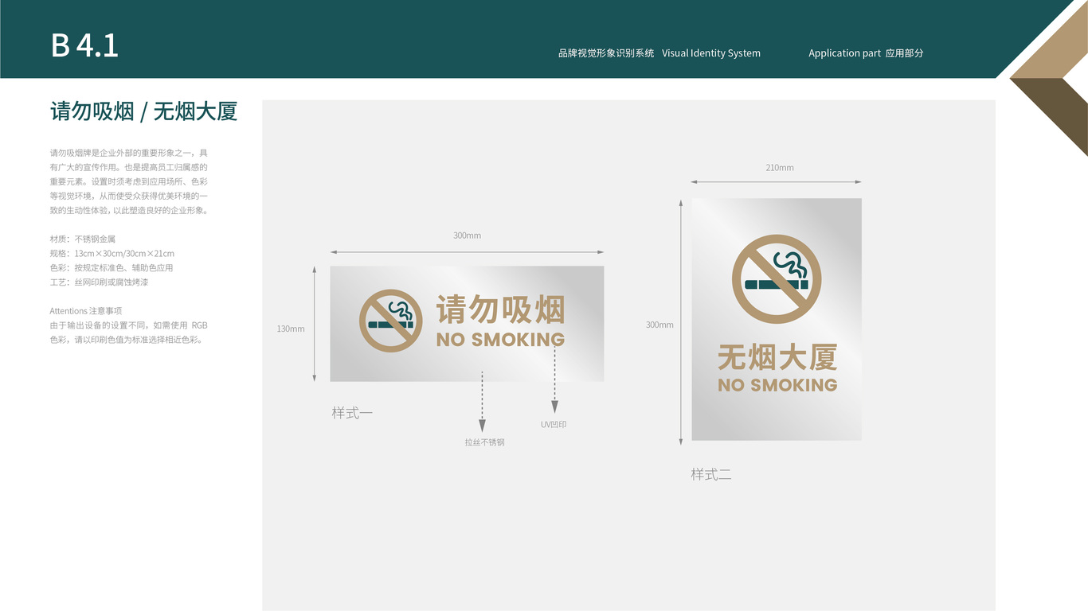Click the 样式一 caption
Screen dimensions: 1088x611
coord(352,413)
